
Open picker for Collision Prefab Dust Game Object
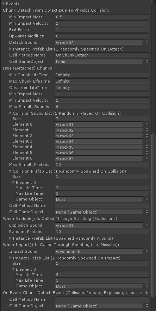coord(147,199)
